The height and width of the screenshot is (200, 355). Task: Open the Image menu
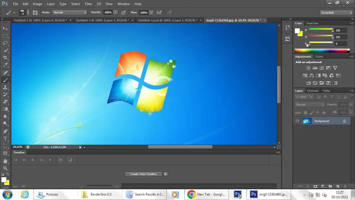point(37,4)
